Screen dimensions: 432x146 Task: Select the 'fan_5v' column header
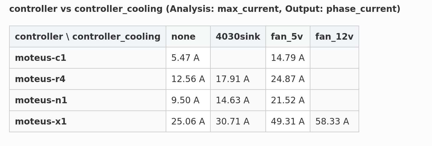coord(287,37)
